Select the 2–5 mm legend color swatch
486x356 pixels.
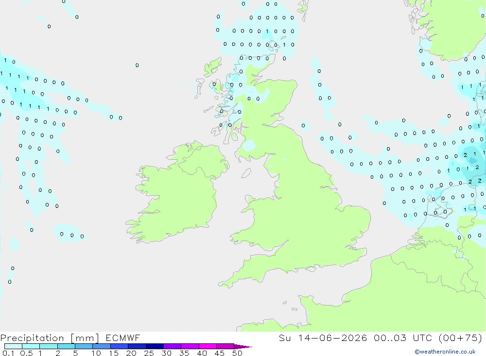tap(66, 346)
